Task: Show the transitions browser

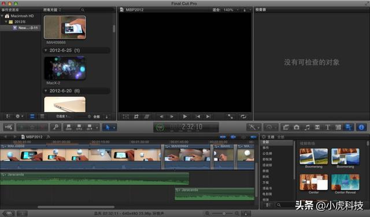Action: pos(317,127)
